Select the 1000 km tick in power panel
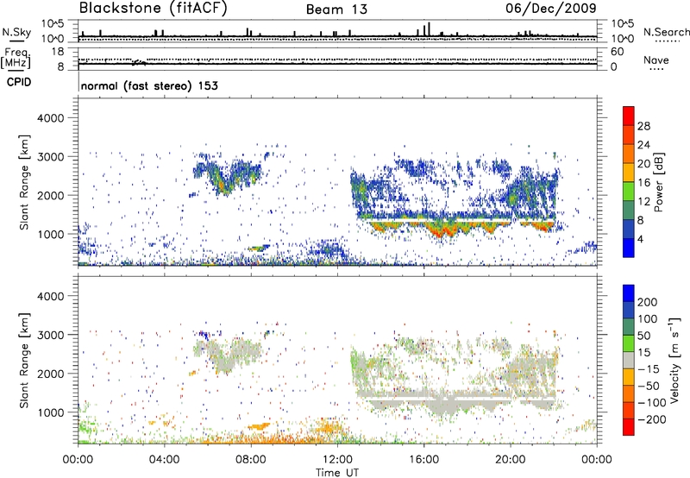 tap(50, 234)
